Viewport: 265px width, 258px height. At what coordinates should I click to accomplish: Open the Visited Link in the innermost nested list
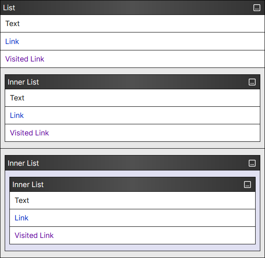(34, 235)
